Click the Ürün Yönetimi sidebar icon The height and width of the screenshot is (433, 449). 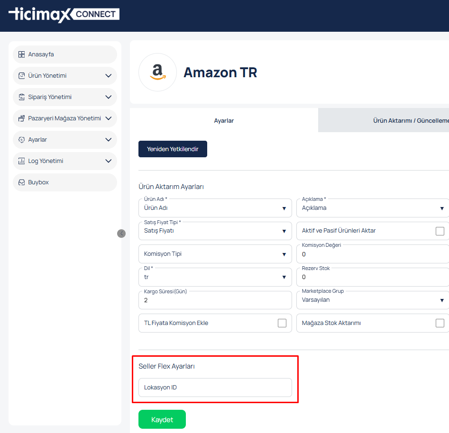tap(21, 76)
